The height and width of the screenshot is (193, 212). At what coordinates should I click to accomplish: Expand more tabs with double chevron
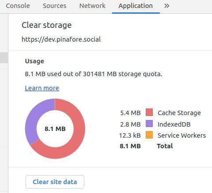tap(167, 6)
